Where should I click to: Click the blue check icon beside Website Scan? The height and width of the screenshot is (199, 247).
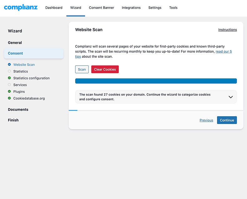click(x=9, y=64)
